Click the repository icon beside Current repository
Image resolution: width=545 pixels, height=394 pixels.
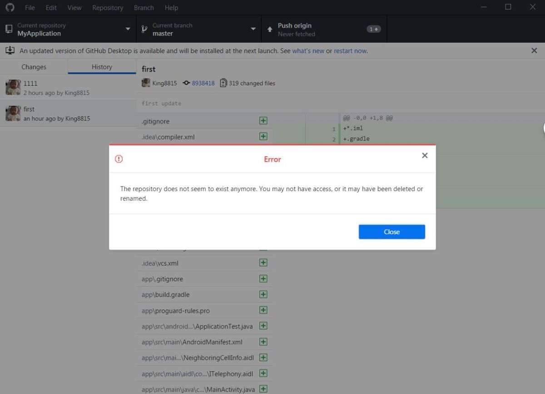(x=9, y=29)
